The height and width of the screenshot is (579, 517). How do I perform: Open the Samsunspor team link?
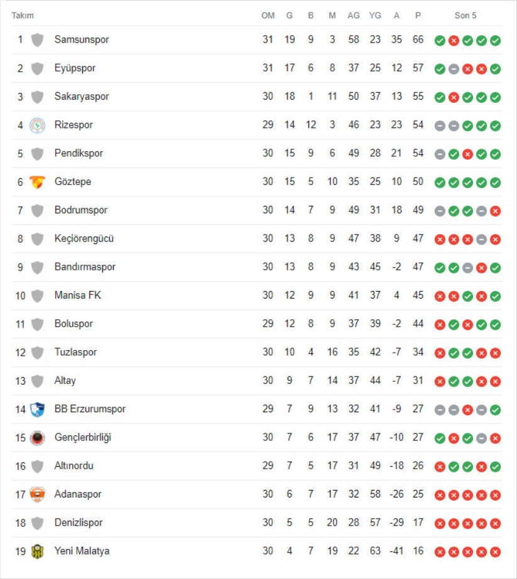pos(82,40)
